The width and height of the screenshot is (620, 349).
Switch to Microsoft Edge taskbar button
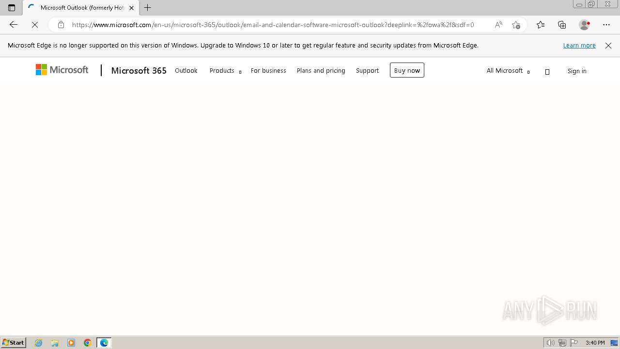coord(104,343)
